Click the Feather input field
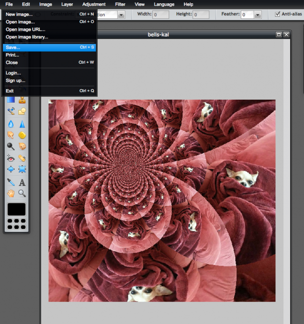The image size is (304, 324). [x=248, y=15]
